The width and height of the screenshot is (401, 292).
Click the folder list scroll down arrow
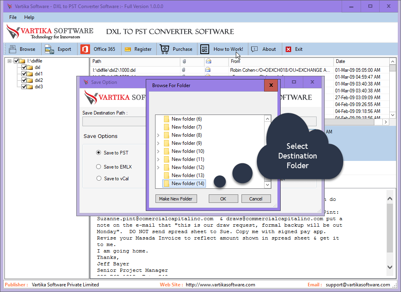point(267,185)
